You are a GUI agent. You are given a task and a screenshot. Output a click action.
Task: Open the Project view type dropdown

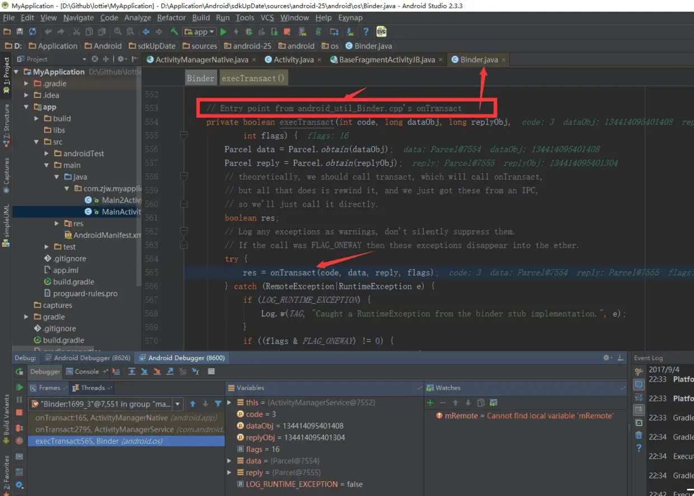point(85,59)
